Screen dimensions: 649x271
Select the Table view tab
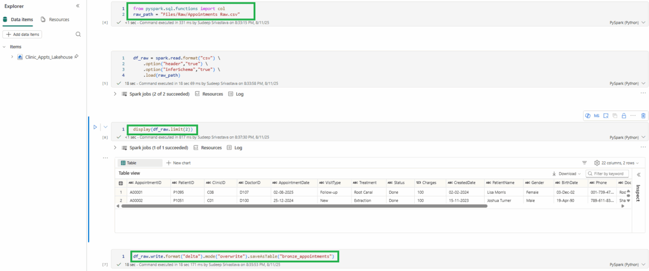140,163
